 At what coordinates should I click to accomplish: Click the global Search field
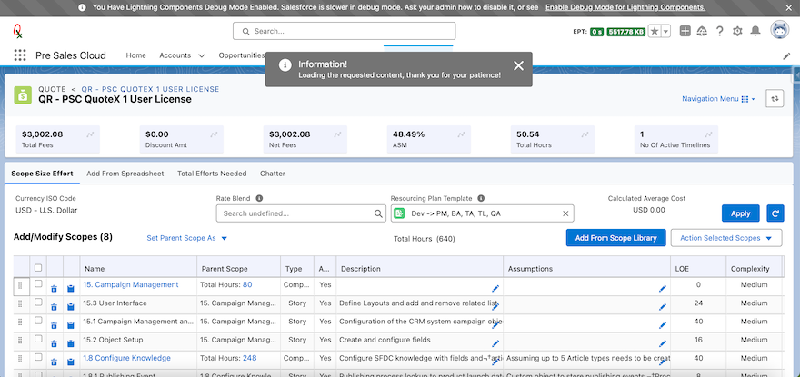click(x=344, y=31)
